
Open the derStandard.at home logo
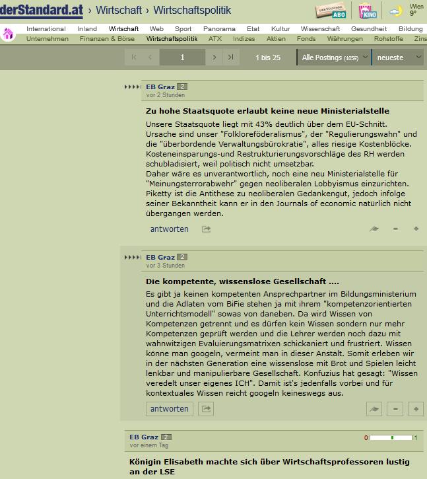pos(41,11)
